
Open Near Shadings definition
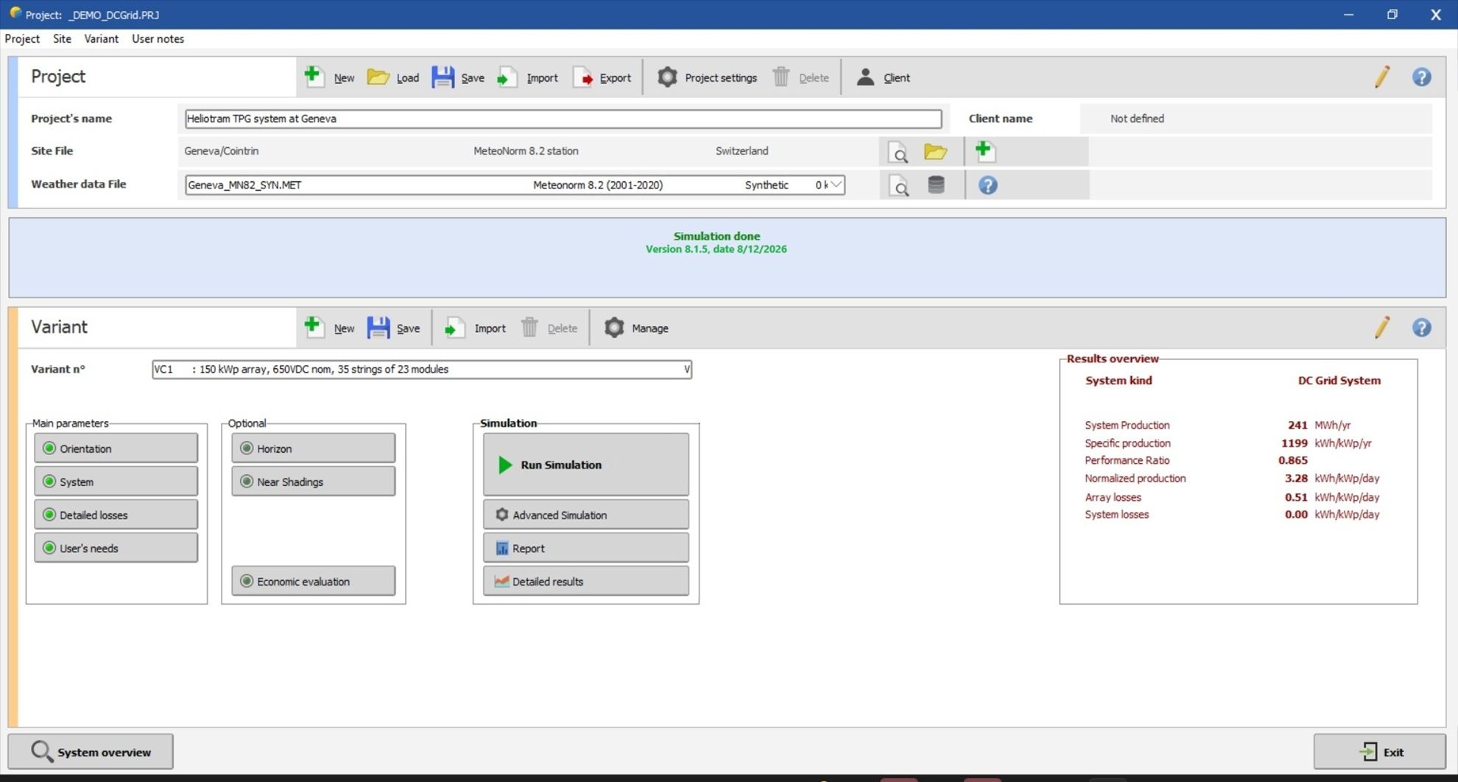coord(313,482)
